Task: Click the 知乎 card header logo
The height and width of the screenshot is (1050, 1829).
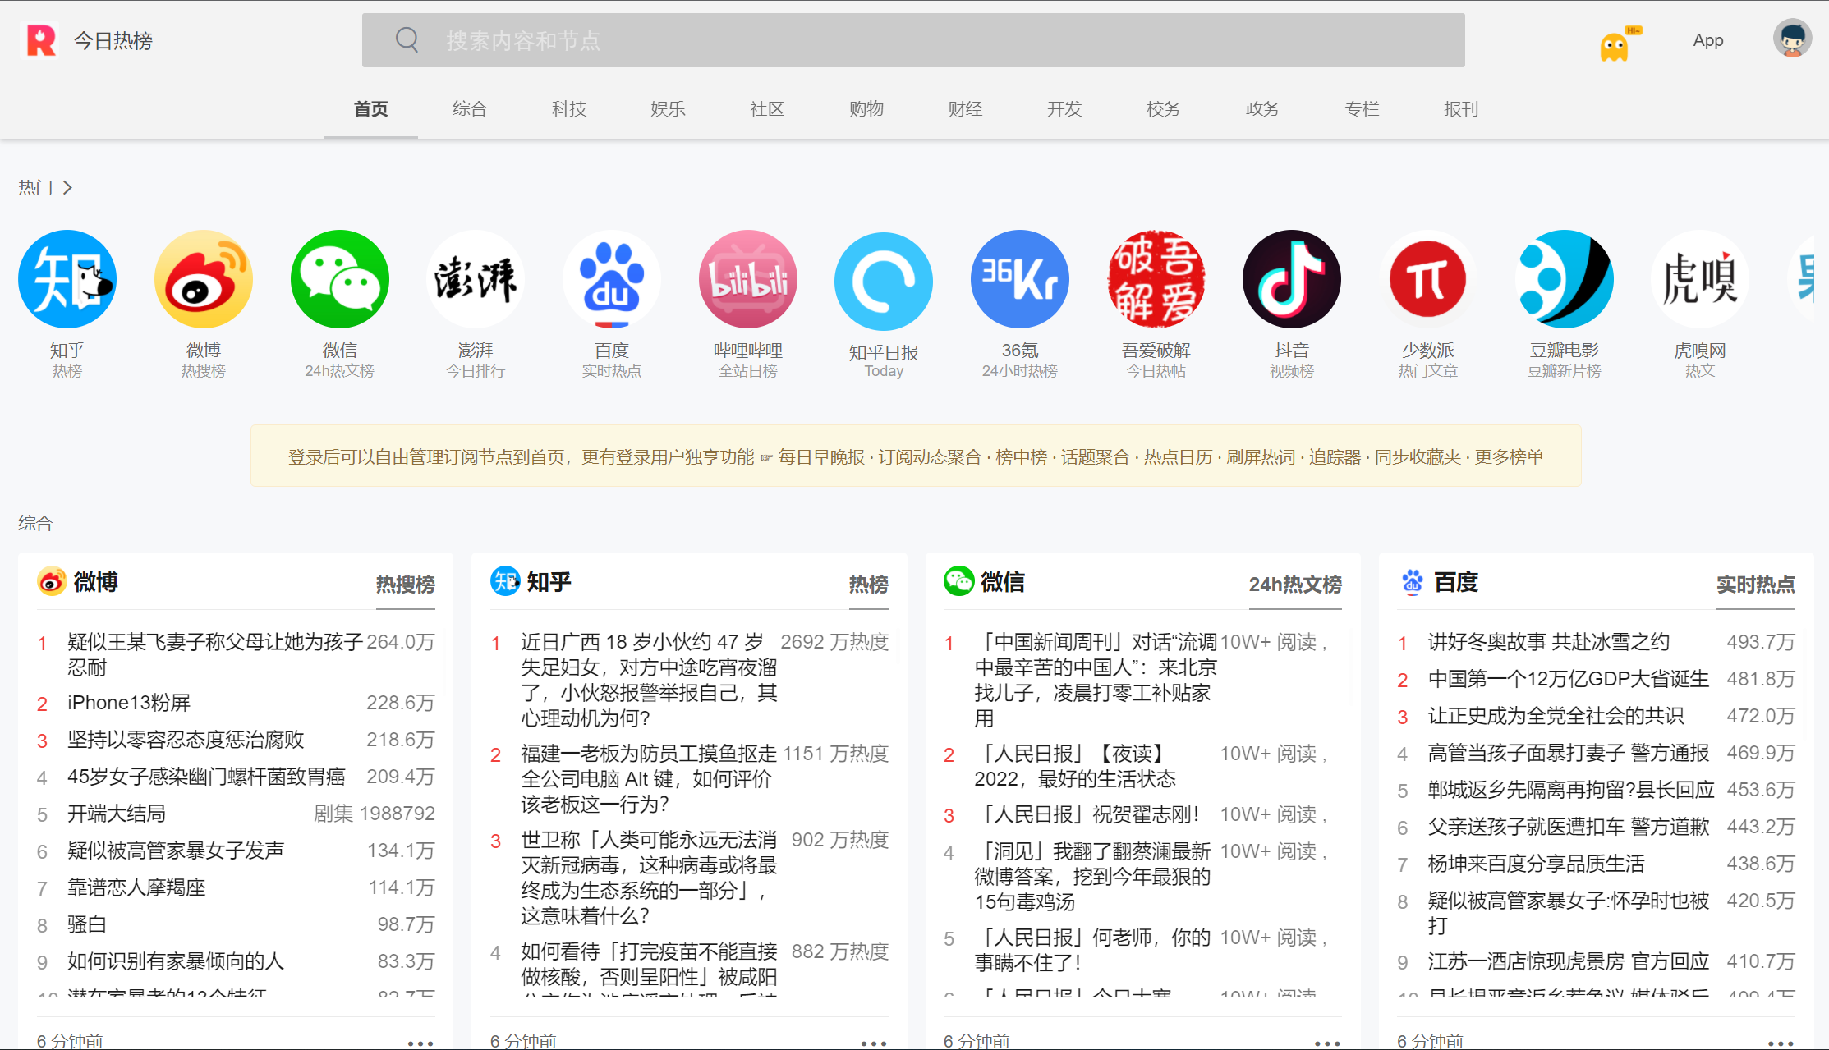Action: pos(505,581)
